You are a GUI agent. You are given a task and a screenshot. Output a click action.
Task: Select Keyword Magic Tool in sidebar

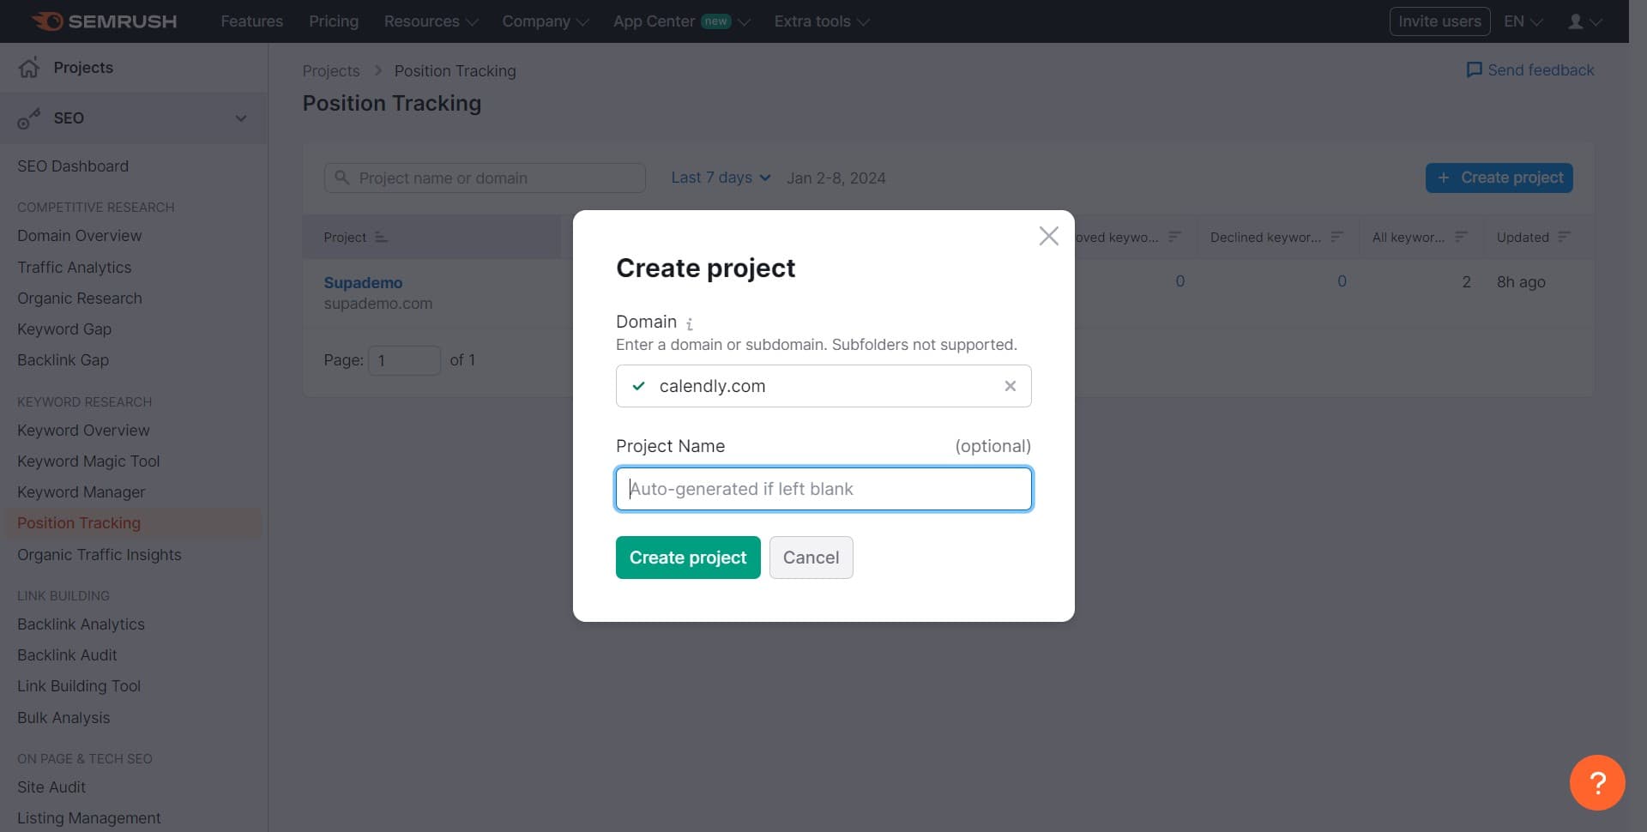pos(88,461)
